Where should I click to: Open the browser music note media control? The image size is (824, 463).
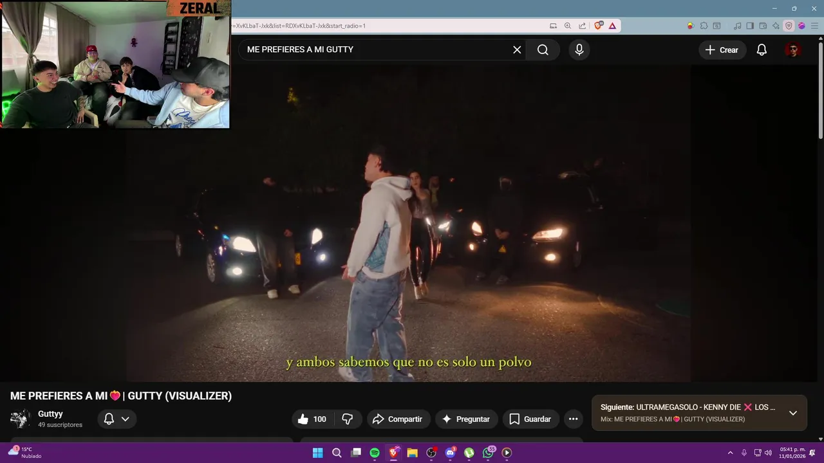point(738,26)
